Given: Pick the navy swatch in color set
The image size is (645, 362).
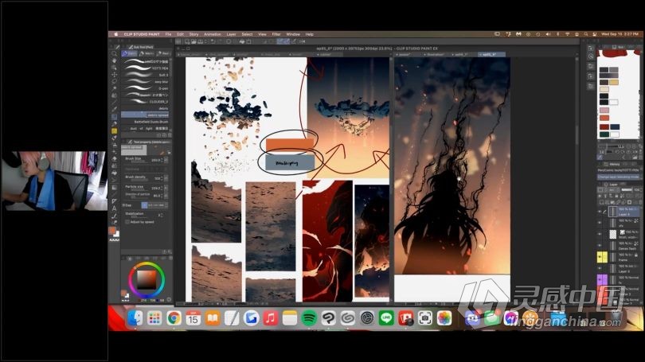Looking at the screenshot, I should [x=615, y=127].
